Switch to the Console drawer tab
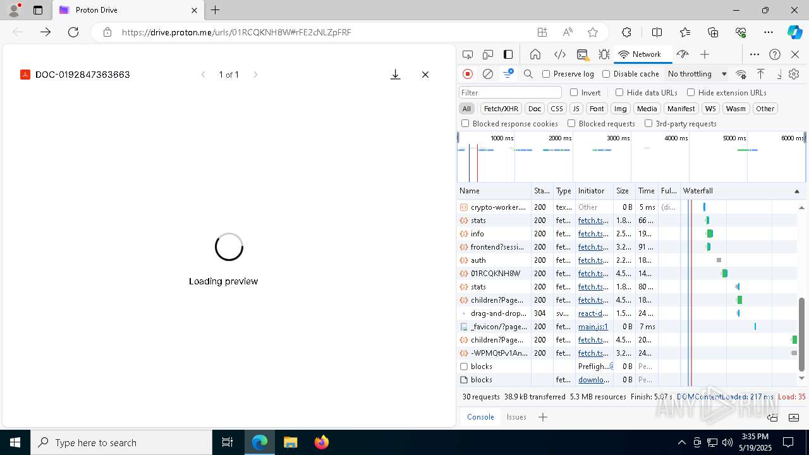The image size is (809, 455). (x=480, y=417)
